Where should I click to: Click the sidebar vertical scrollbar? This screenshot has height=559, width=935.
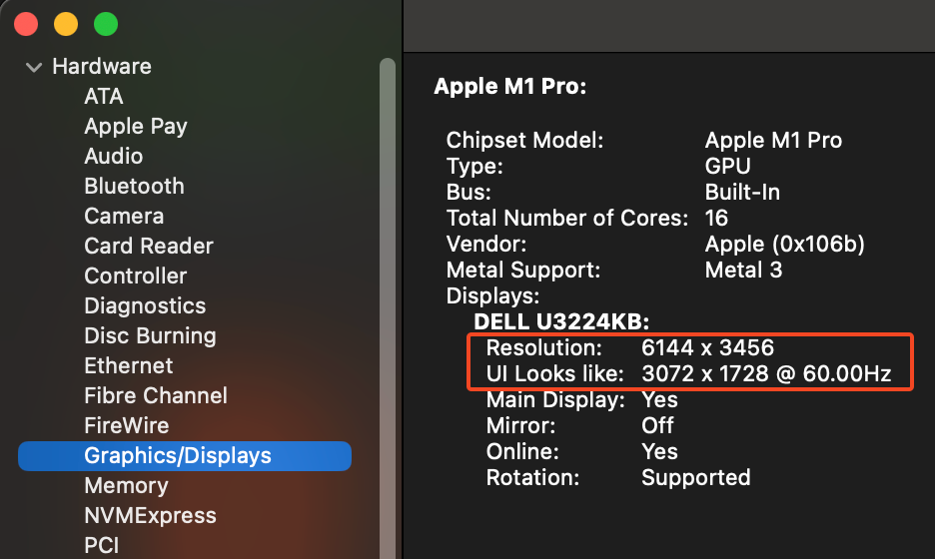tap(388, 299)
